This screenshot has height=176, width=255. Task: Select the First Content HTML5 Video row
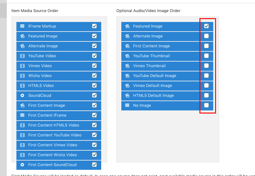point(59,125)
